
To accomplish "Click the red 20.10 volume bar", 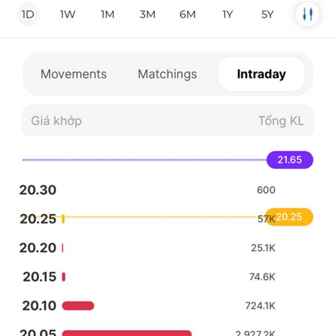I will 78,306.
